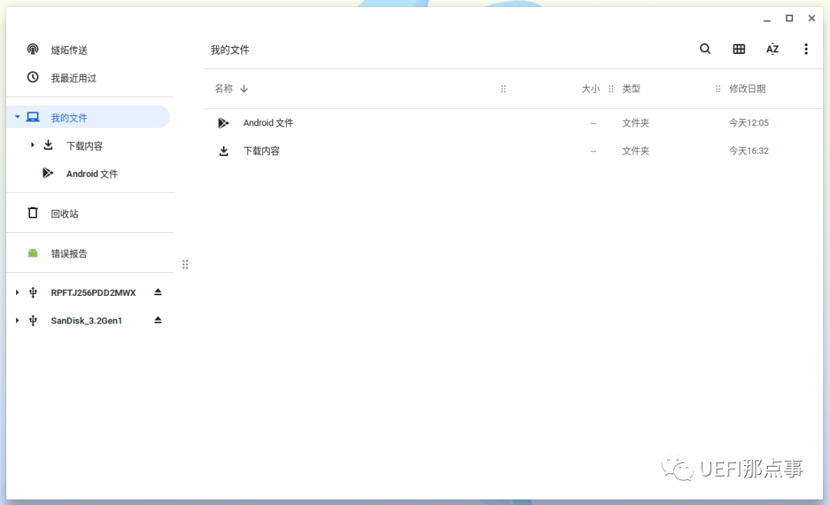Select the 下载内容 folder row in list

pos(261,151)
